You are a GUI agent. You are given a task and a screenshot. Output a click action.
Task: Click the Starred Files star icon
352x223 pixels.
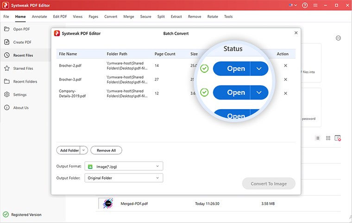[7, 68]
